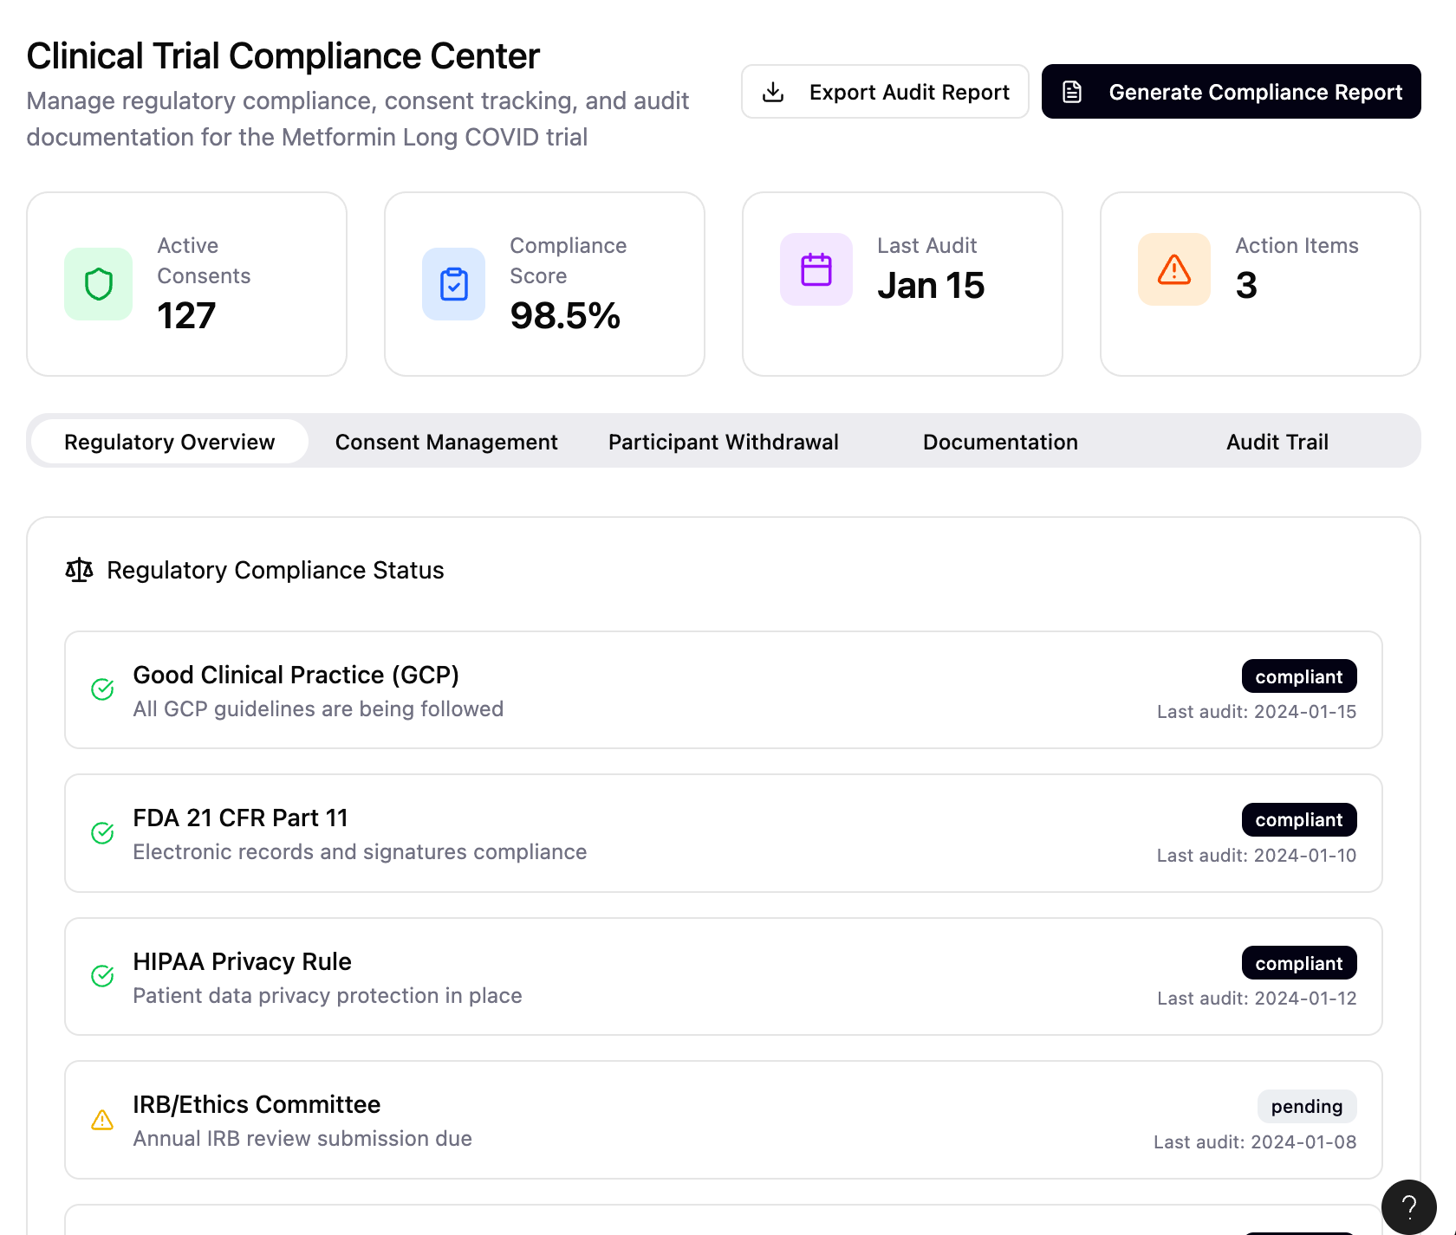The height and width of the screenshot is (1235, 1456).
Task: Click the download icon in Export Audit Report
Action: coord(773,92)
